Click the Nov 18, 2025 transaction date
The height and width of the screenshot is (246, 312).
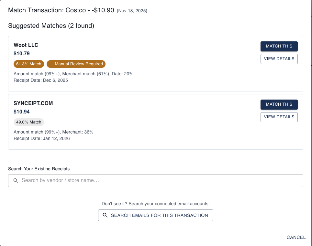132,10
